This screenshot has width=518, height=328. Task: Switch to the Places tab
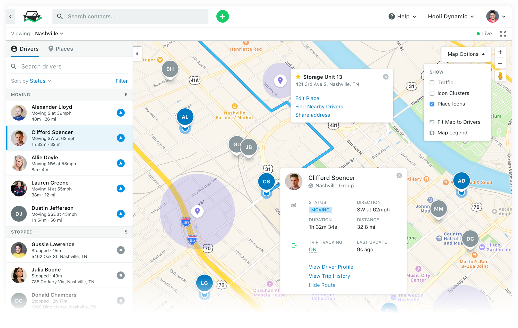point(61,49)
